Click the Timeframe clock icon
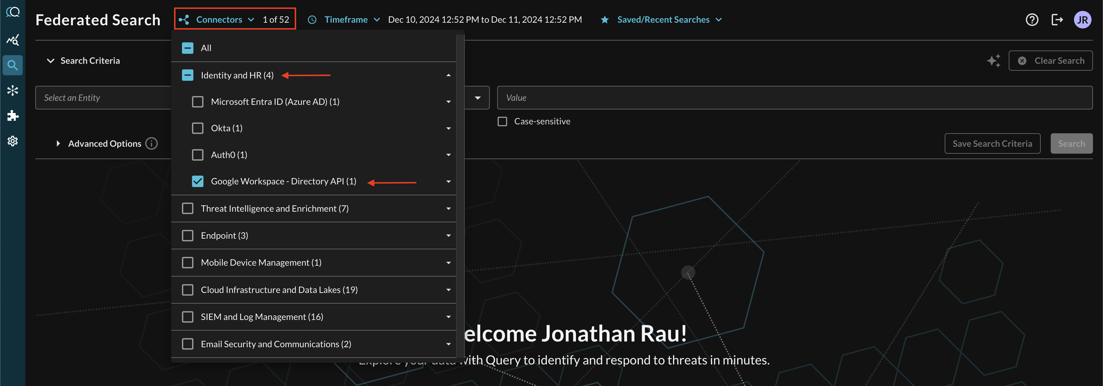 coord(312,20)
